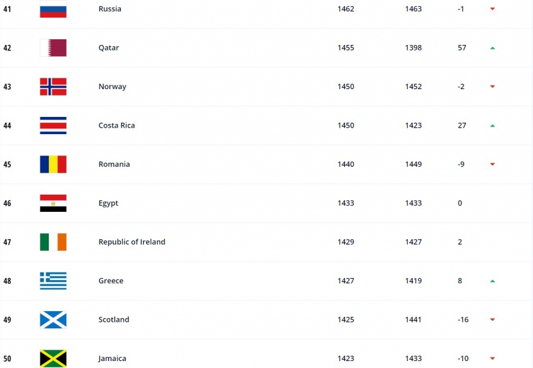Select Norway's total points 1450
Screen dimensions: 533x368
pyautogui.click(x=346, y=87)
